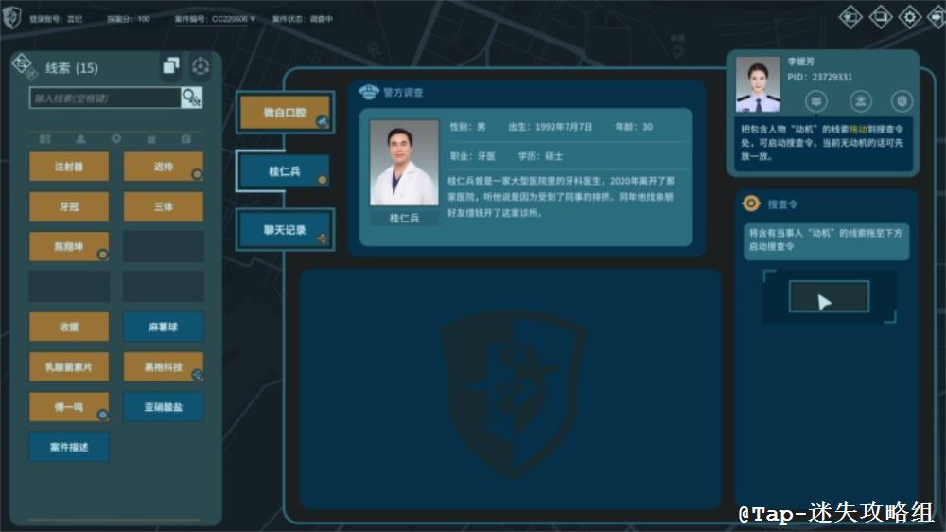This screenshot has height=532, width=946.
Task: Select the 案件描述 clue
Action: tap(69, 447)
